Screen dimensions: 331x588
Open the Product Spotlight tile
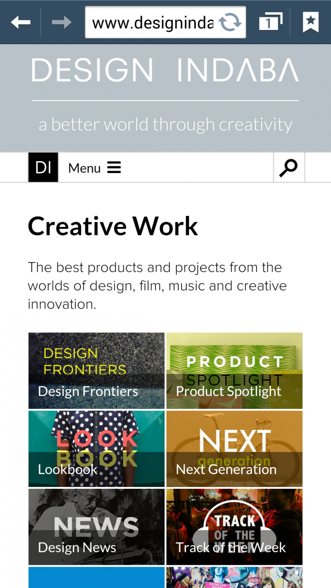(x=235, y=371)
